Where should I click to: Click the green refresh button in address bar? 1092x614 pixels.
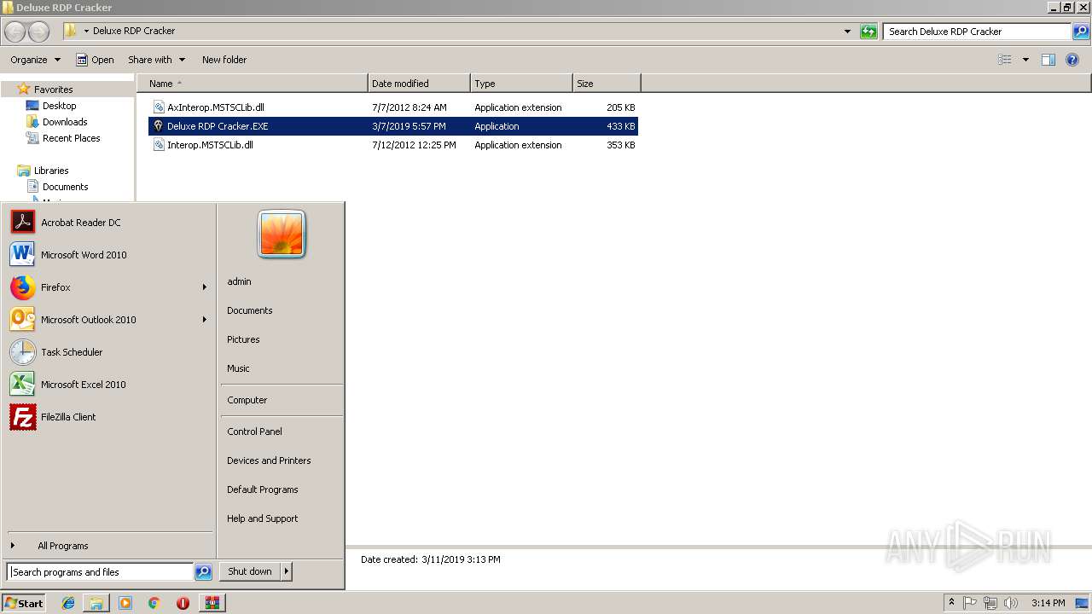pos(868,32)
